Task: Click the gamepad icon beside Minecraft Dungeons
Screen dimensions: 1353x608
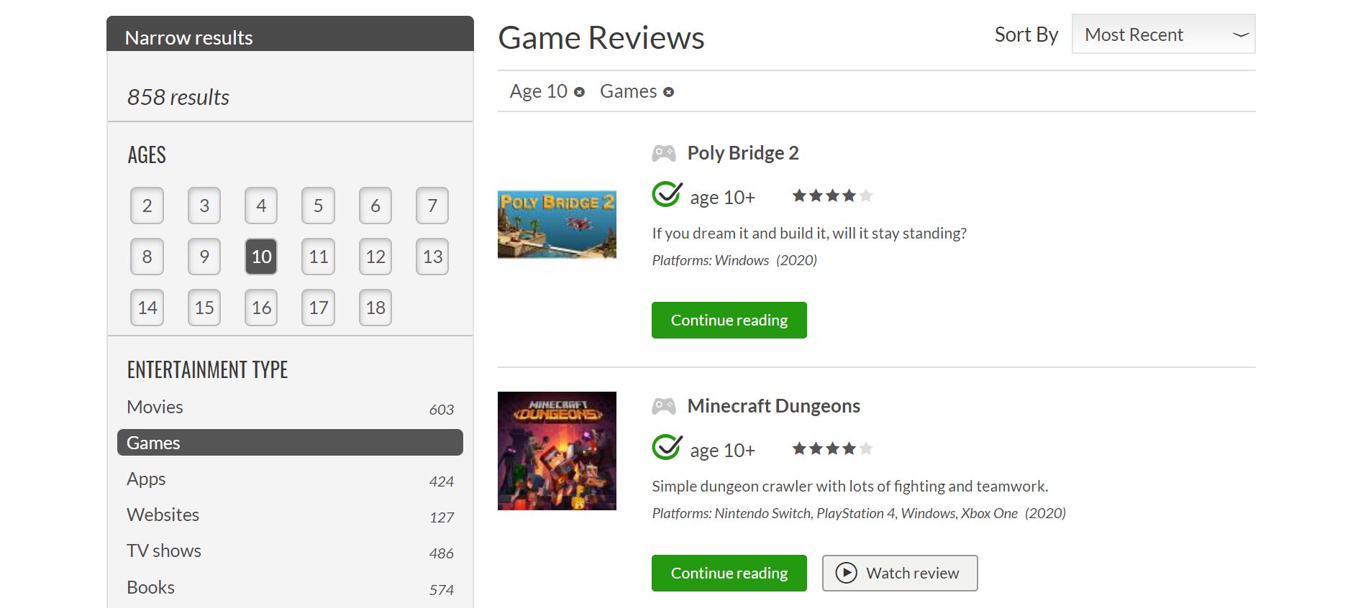Action: pyautogui.click(x=663, y=406)
